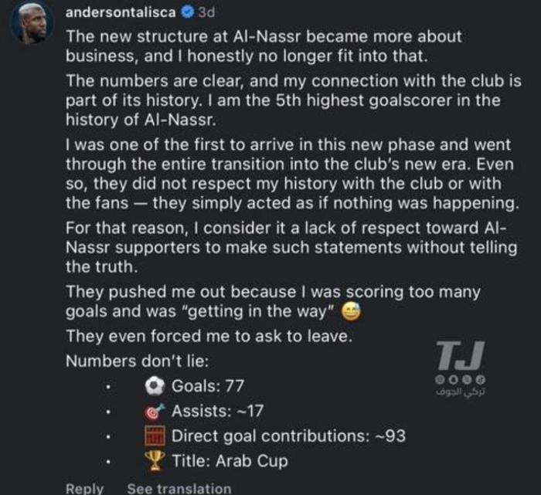Reply to this comment

(x=84, y=488)
